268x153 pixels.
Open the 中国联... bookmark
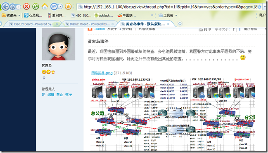coord(126,16)
